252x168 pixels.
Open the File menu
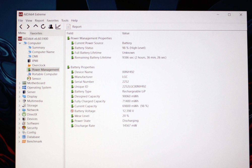(21, 21)
